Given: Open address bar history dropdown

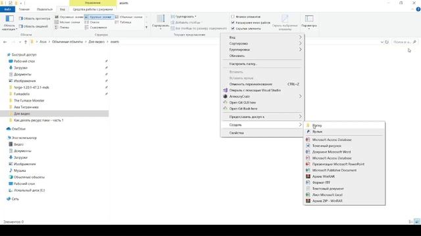Looking at the screenshot, I should pyautogui.click(x=382, y=42).
